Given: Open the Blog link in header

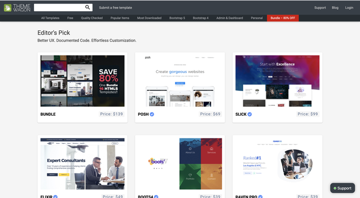Looking at the screenshot, I should point(335,8).
